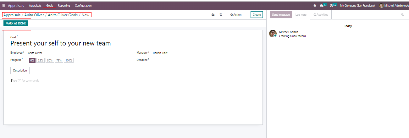Open the Reporting menu
The width and height of the screenshot is (409, 138).
tap(64, 6)
